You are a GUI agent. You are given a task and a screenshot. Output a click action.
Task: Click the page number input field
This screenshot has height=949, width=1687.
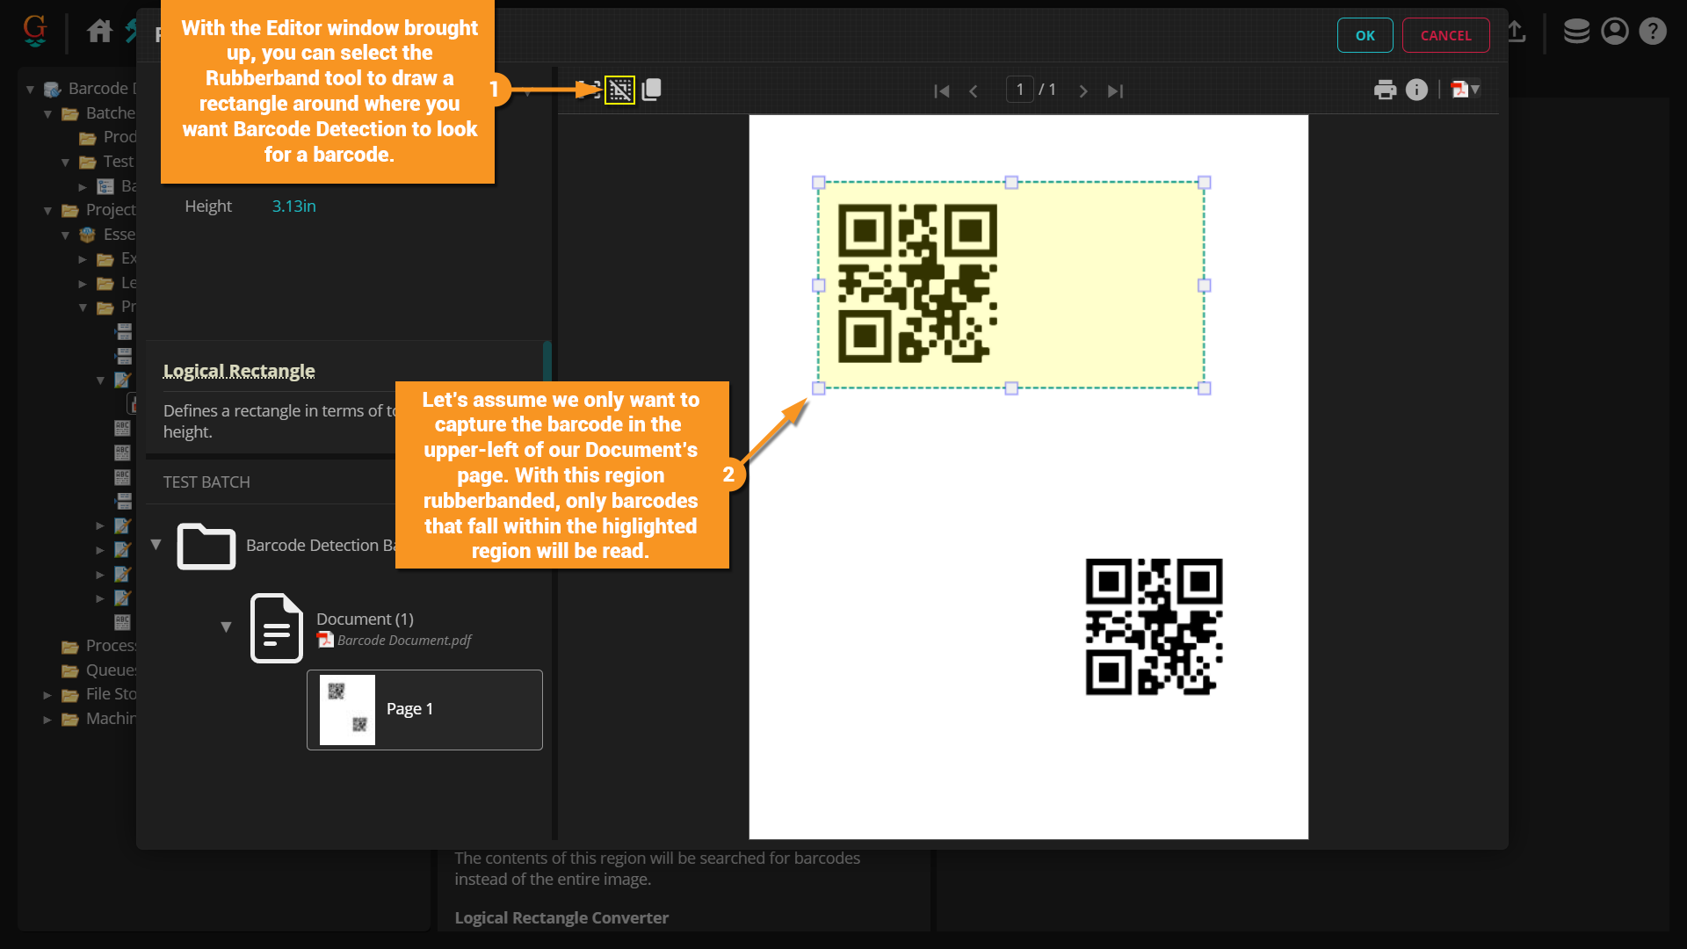click(1019, 90)
